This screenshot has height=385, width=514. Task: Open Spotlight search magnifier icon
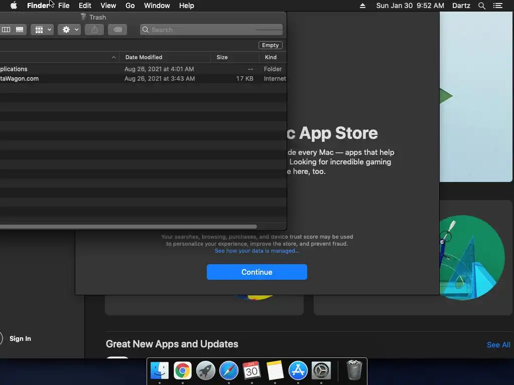click(481, 6)
